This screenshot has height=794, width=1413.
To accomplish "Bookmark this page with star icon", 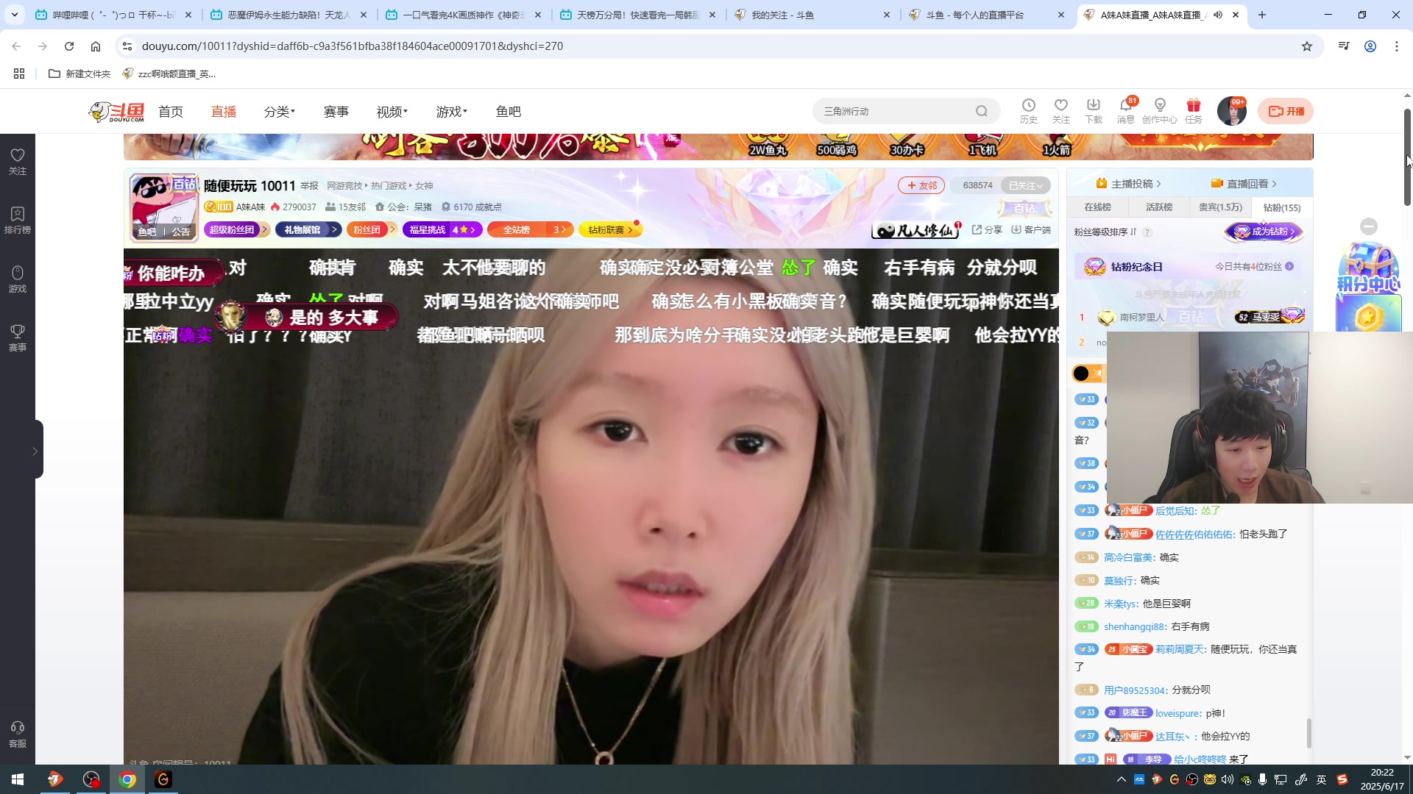I will pyautogui.click(x=1307, y=46).
